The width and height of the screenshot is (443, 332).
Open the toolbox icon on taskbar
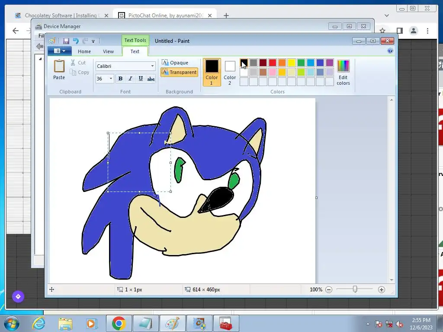click(226, 323)
